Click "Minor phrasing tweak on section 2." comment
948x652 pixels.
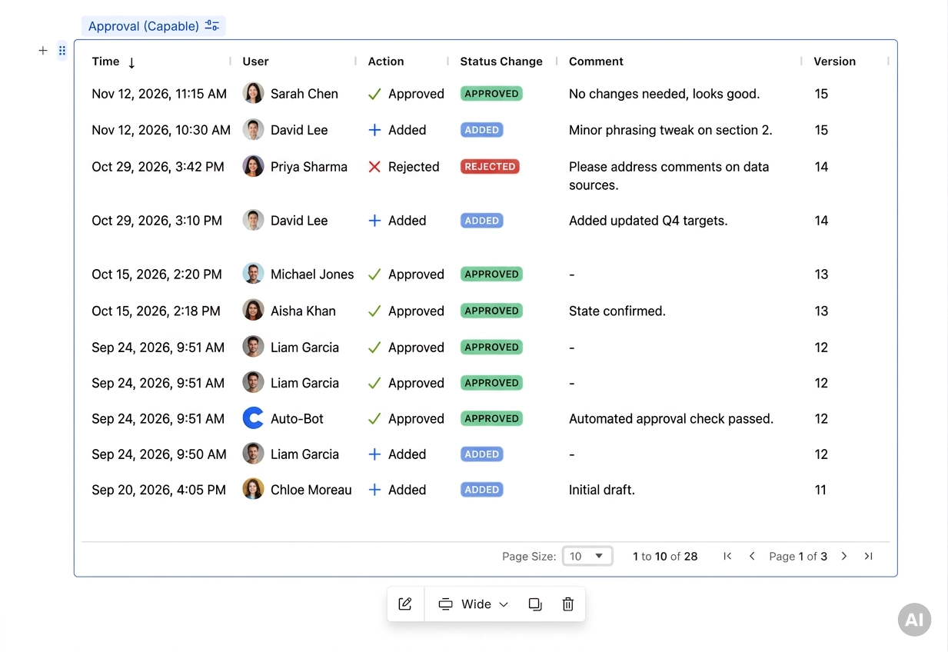(x=670, y=130)
